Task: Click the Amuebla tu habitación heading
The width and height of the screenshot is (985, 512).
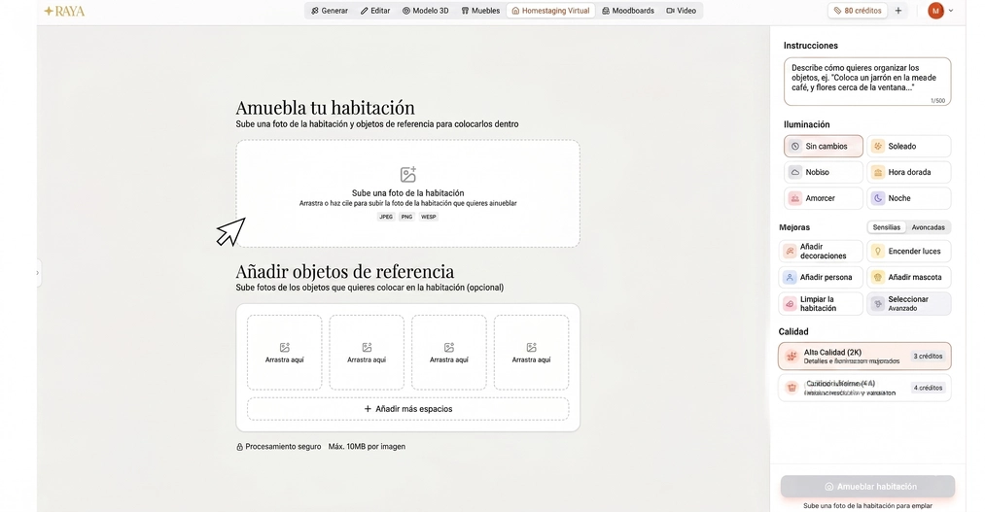Action: pyautogui.click(x=326, y=107)
